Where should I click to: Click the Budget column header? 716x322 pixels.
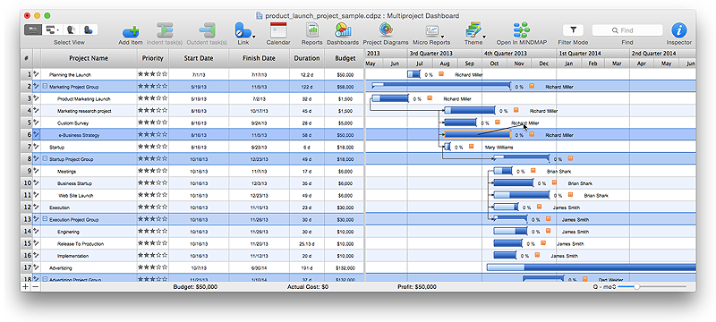(345, 58)
